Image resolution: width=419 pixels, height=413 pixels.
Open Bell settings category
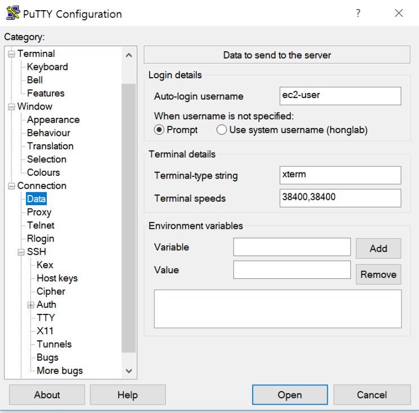tap(35, 80)
